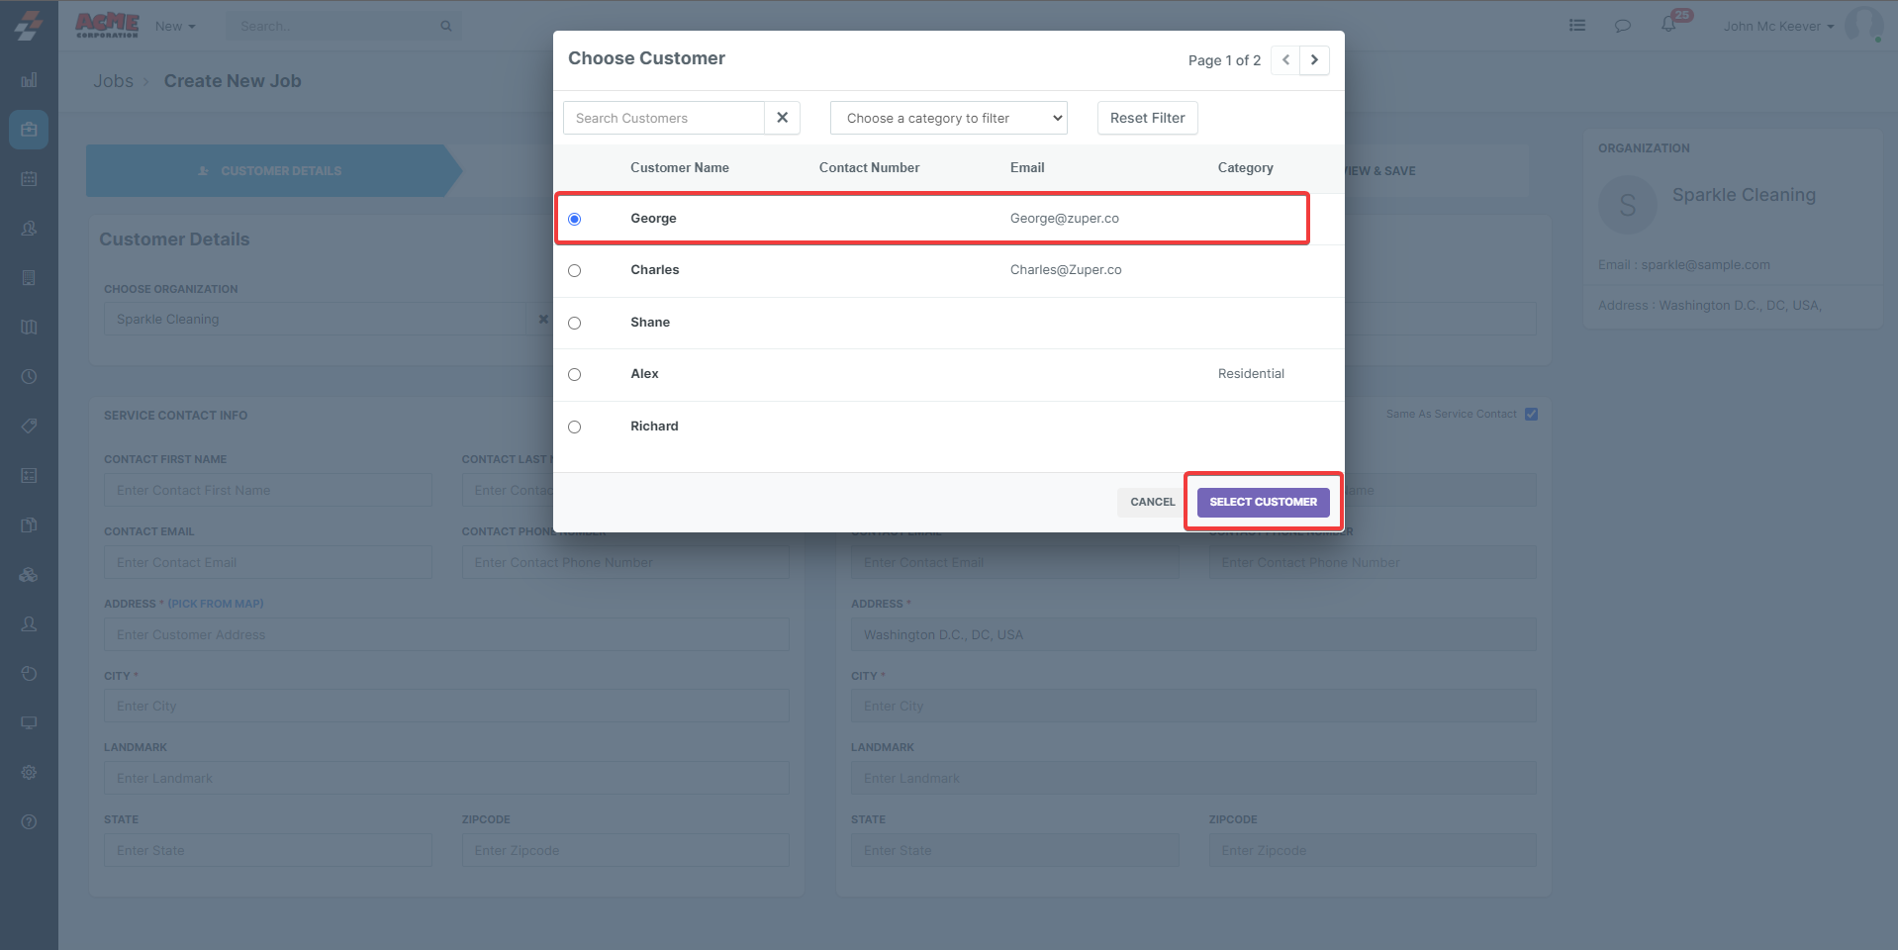Select the Alex customer radio button

pyautogui.click(x=575, y=374)
